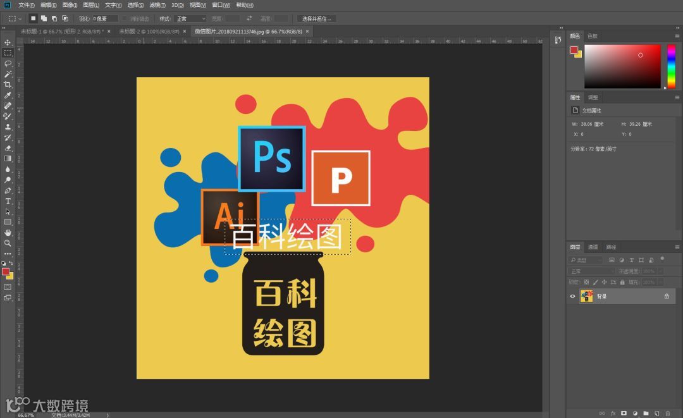Click inside the color picker field

(x=622, y=66)
